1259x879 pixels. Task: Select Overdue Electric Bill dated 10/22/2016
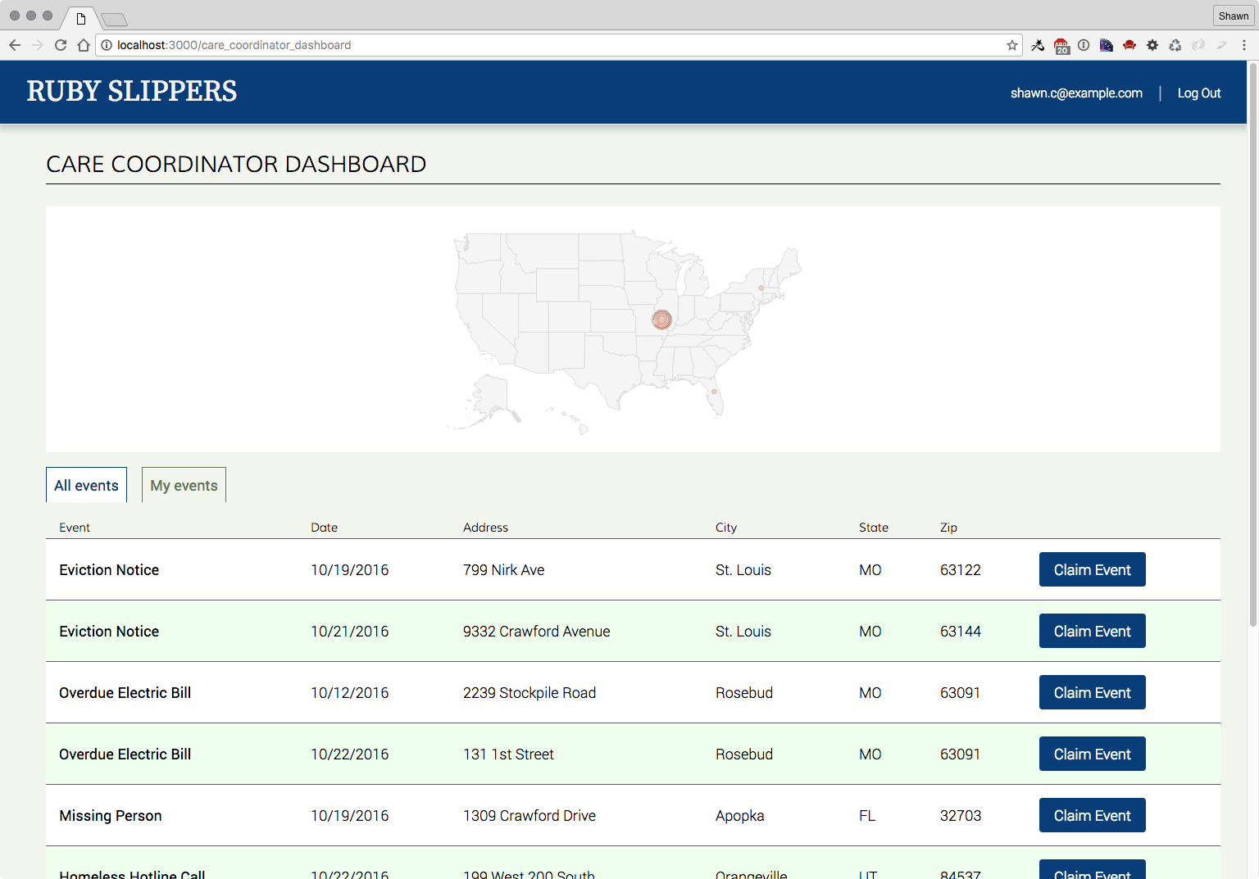tap(125, 754)
